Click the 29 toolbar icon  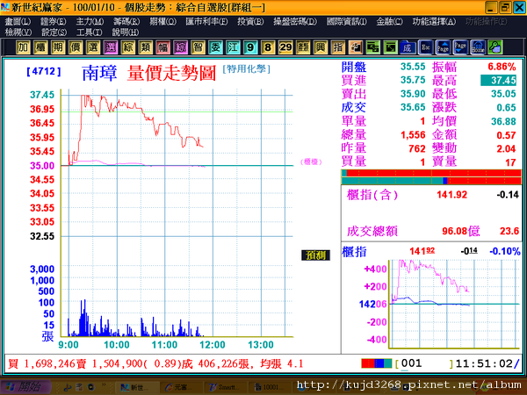pyautogui.click(x=285, y=47)
